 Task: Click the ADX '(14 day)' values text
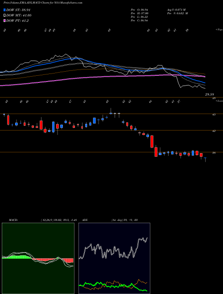[124, 220]
